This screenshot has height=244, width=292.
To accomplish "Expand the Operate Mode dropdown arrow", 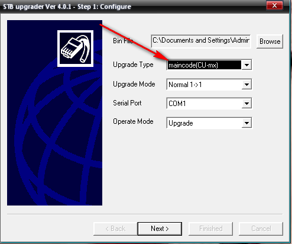I will pyautogui.click(x=246, y=123).
